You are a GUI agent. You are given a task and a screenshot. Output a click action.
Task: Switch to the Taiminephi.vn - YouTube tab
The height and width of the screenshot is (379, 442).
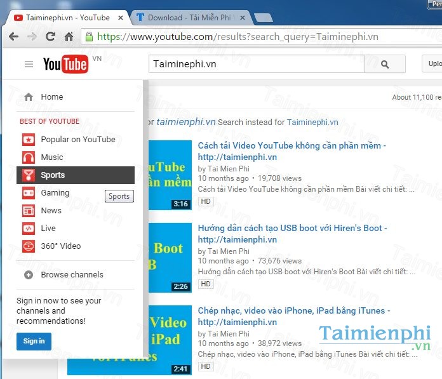(x=68, y=18)
